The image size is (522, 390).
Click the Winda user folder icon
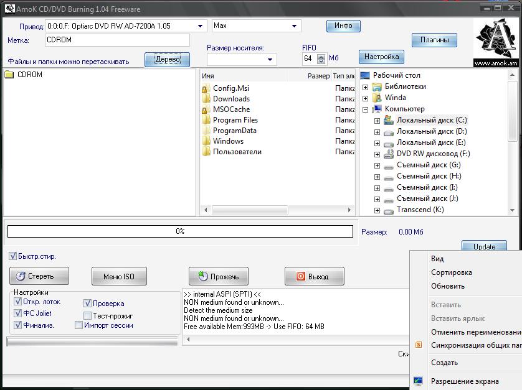377,98
